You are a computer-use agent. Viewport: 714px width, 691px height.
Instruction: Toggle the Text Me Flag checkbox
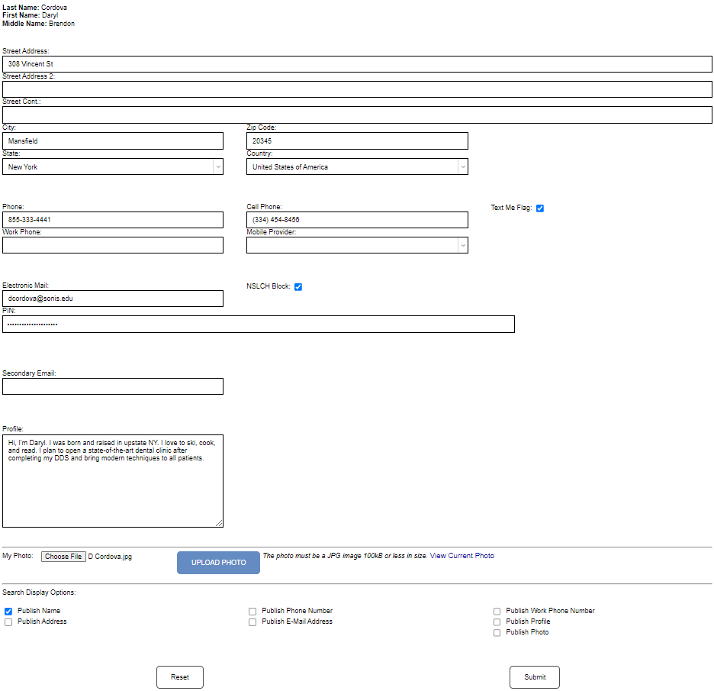540,207
